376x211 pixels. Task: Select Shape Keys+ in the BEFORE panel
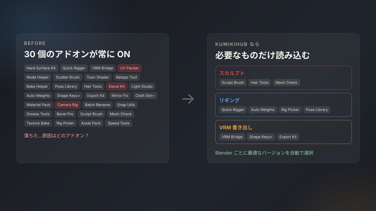point(69,96)
